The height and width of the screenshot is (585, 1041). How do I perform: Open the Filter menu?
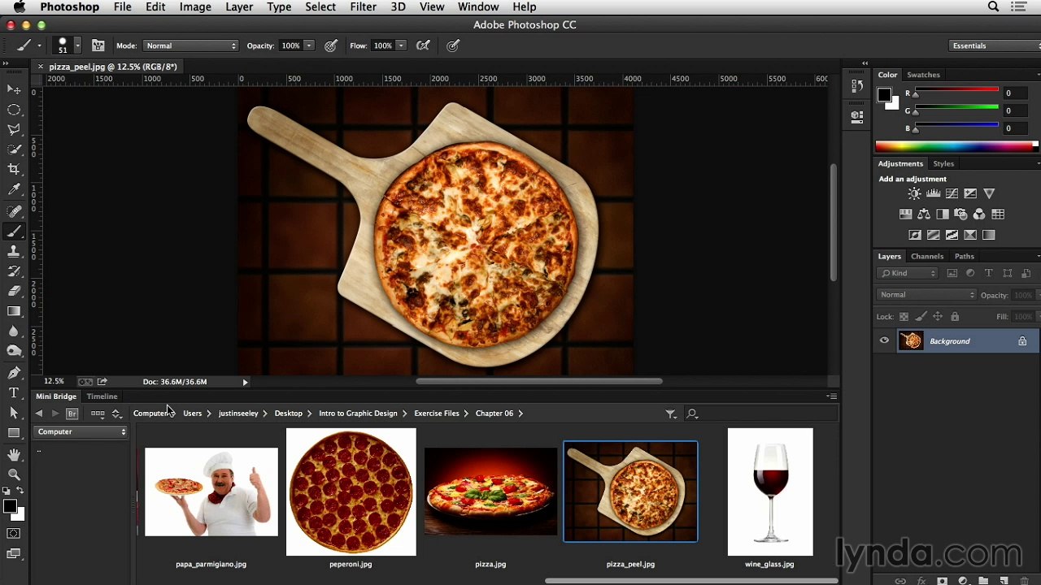tap(363, 6)
